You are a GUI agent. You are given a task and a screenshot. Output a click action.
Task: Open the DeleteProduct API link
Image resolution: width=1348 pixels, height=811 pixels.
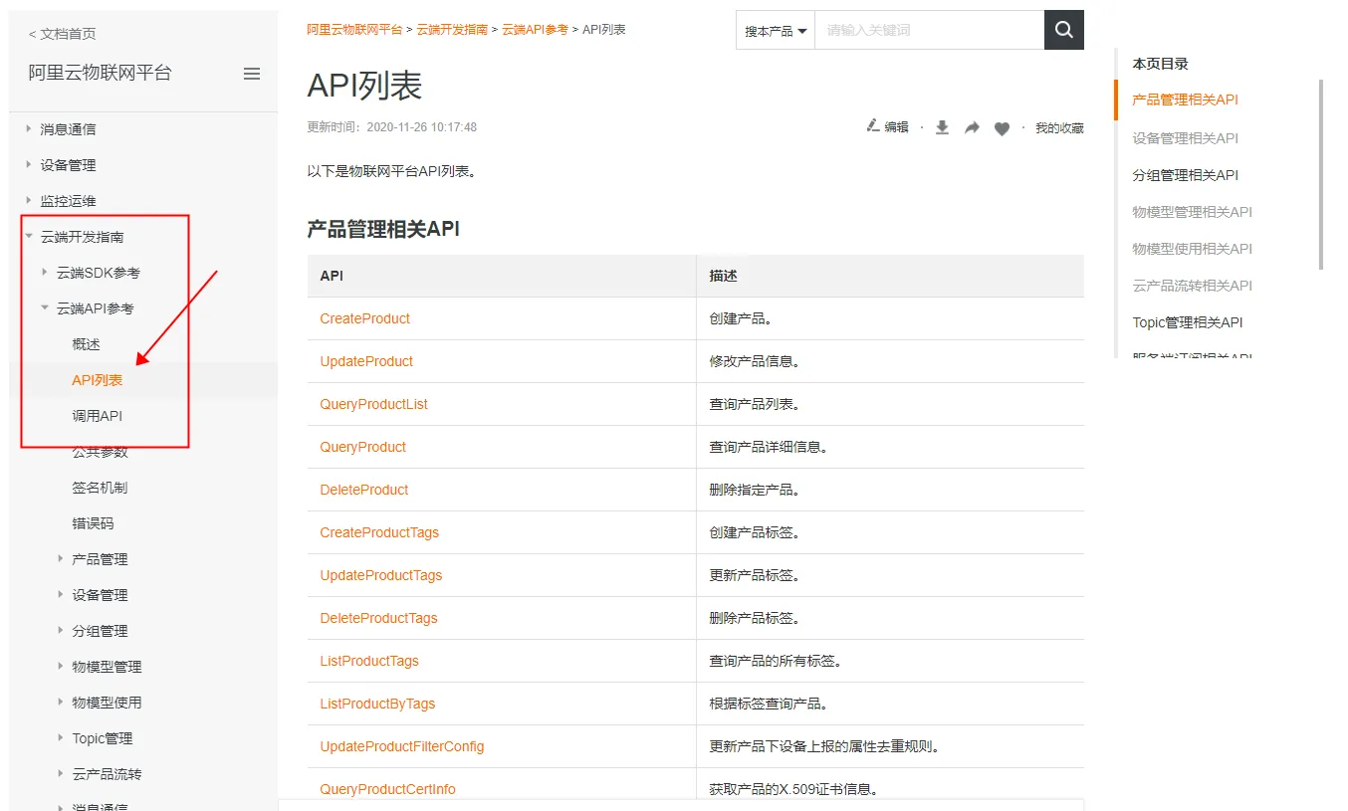point(364,490)
